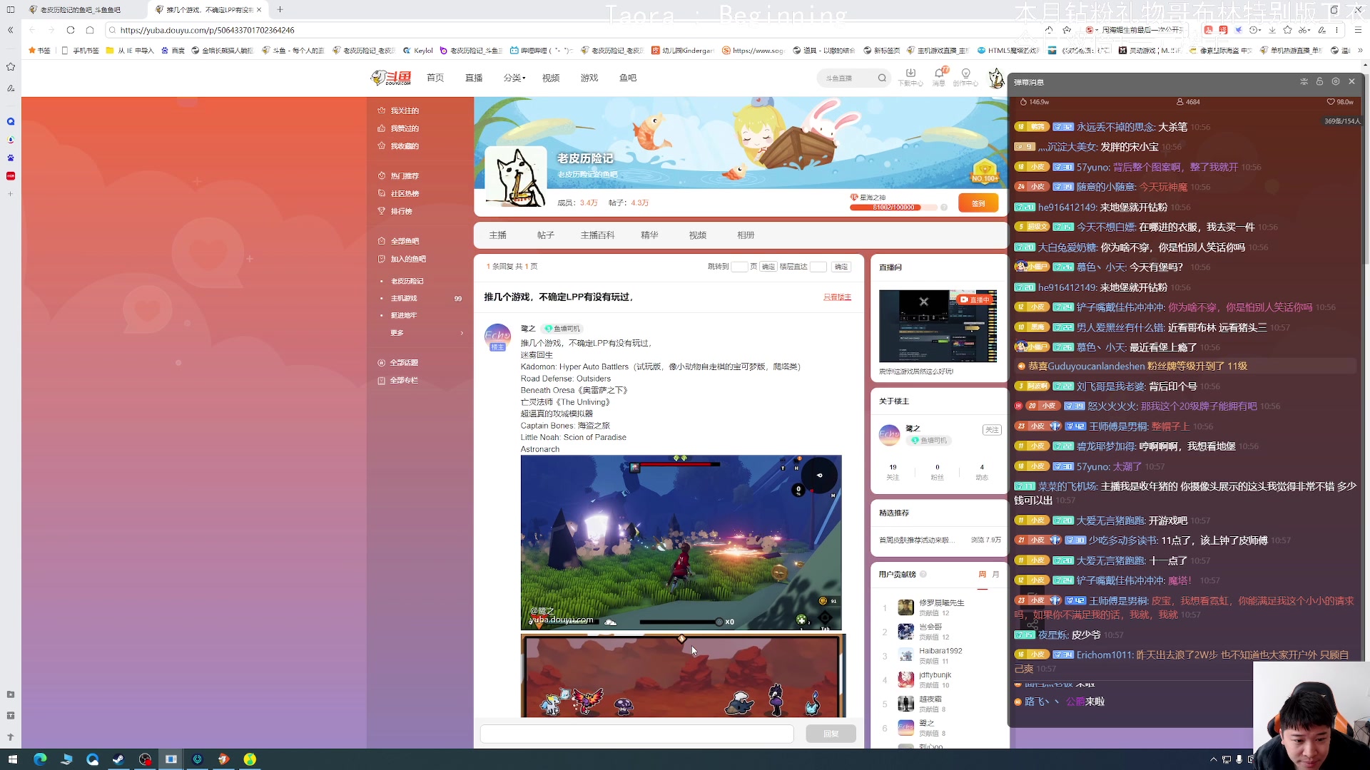
Task: Click the reply text input box
Action: pyautogui.click(x=637, y=734)
